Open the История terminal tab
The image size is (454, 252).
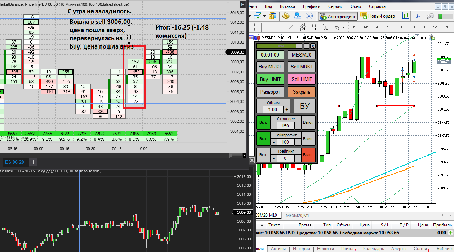tap(301, 249)
